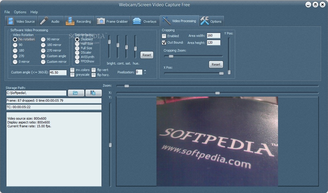
Task: Click the contrast slider handle
Action: click(118, 45)
